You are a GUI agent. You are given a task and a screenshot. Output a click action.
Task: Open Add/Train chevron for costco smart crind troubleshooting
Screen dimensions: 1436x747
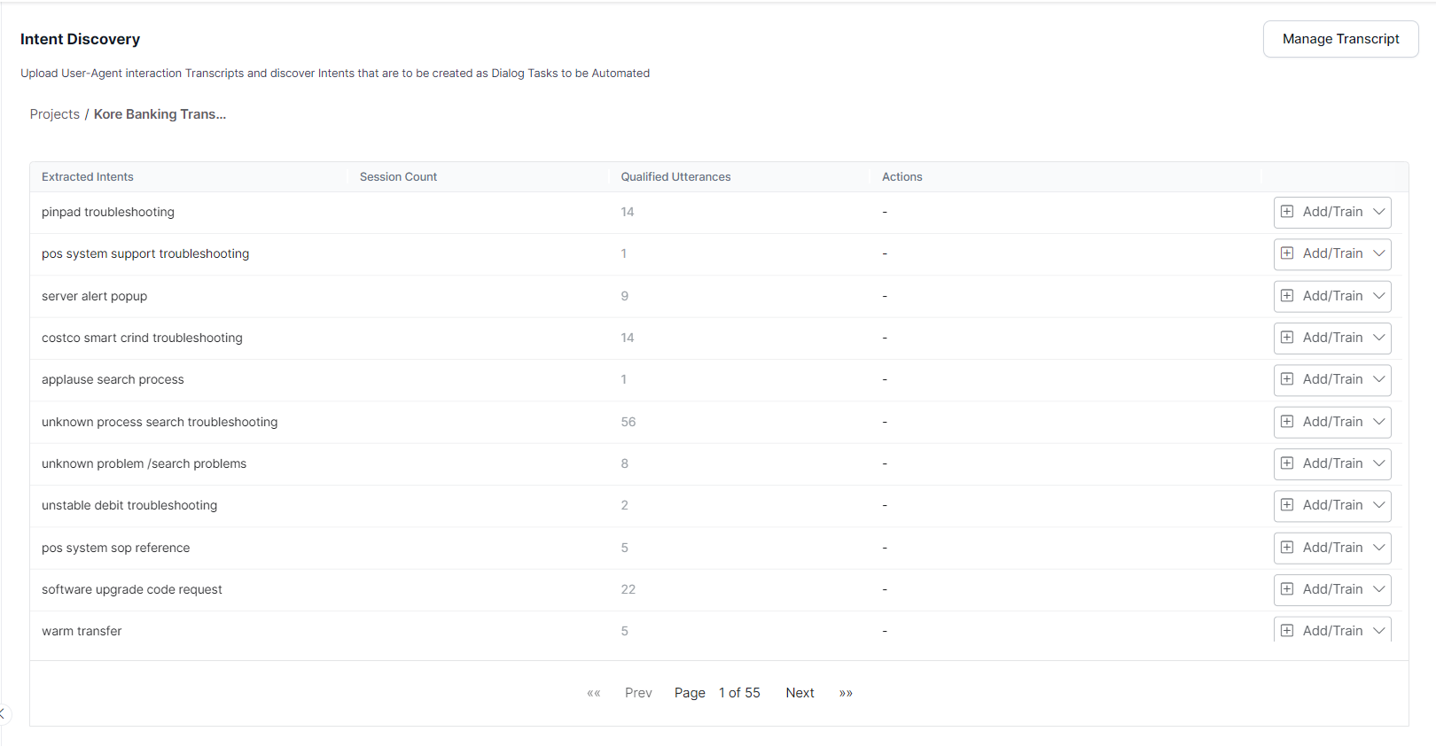coord(1379,338)
